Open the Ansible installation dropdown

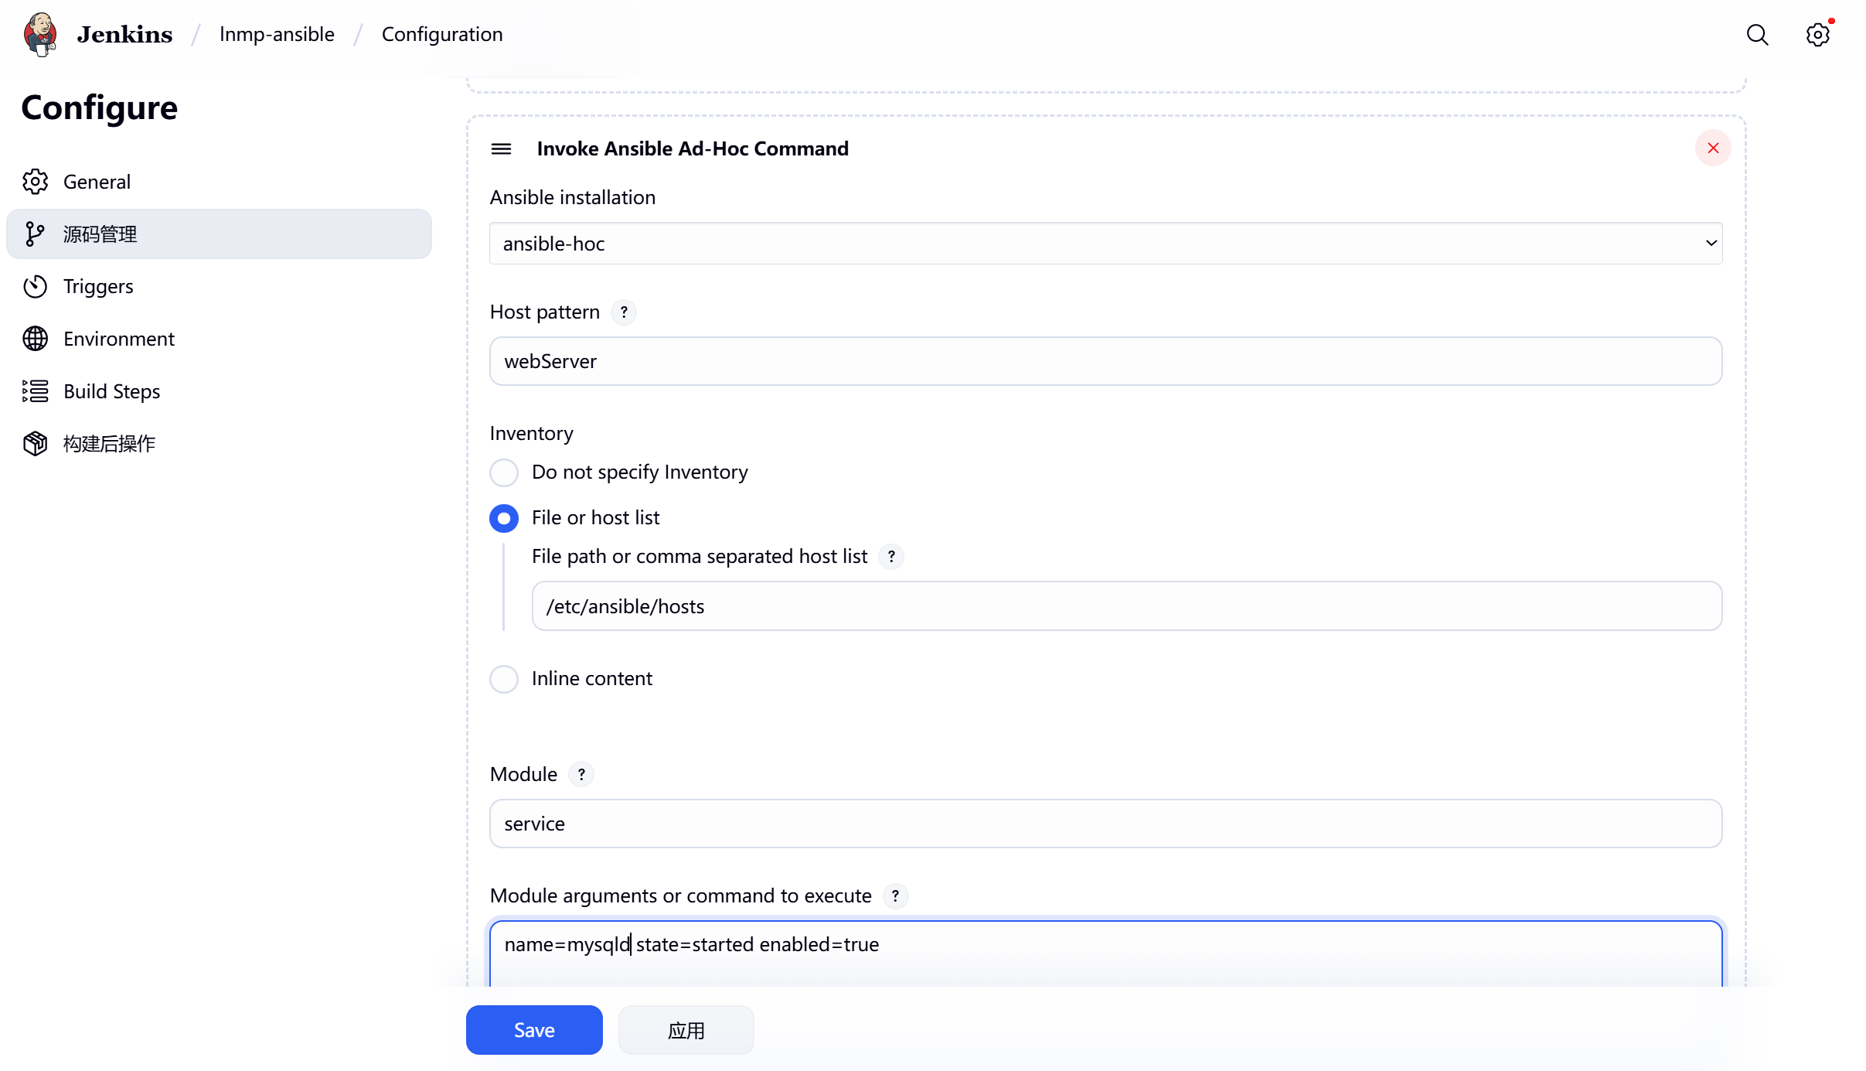pos(1105,244)
